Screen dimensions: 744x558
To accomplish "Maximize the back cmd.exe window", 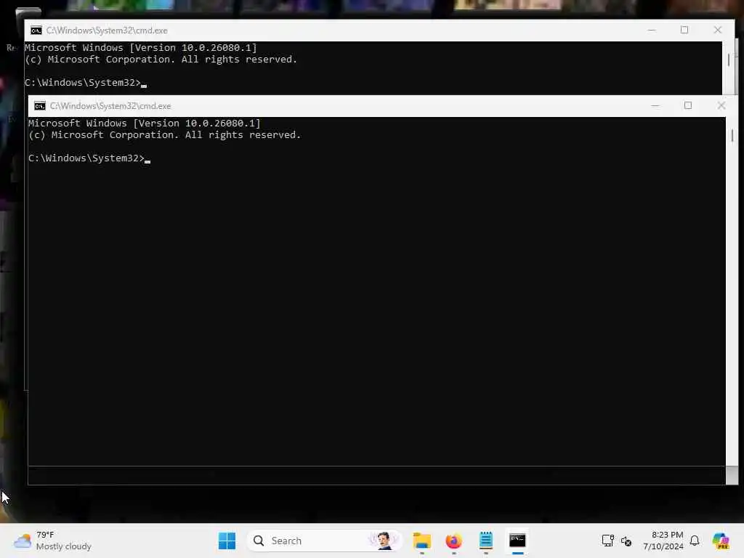I will point(684,30).
